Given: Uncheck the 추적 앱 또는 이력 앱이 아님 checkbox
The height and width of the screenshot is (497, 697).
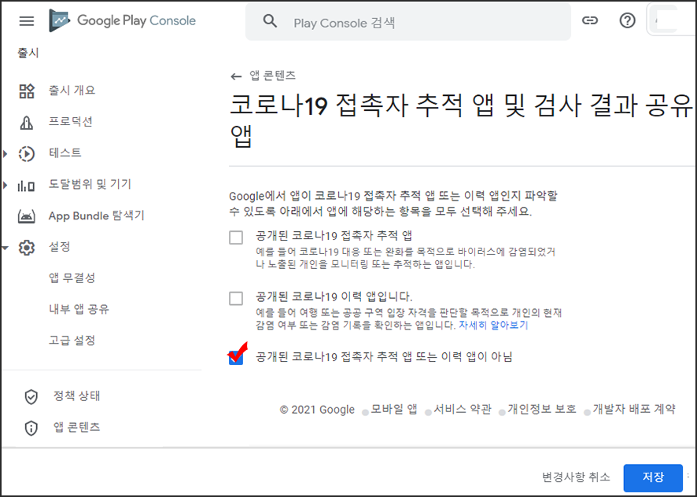Looking at the screenshot, I should click(236, 357).
